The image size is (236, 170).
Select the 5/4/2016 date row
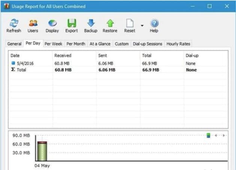[118, 63]
